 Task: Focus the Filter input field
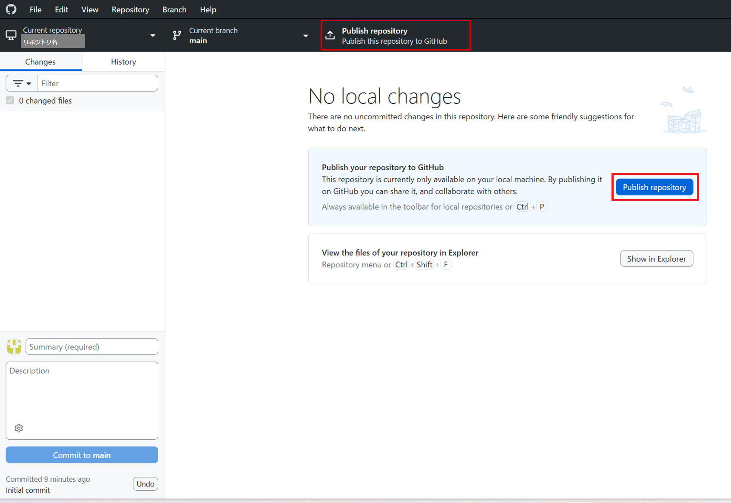click(x=98, y=83)
